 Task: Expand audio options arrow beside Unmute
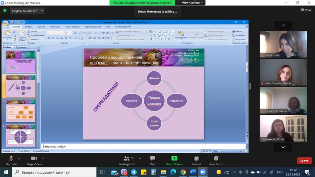[19, 158]
